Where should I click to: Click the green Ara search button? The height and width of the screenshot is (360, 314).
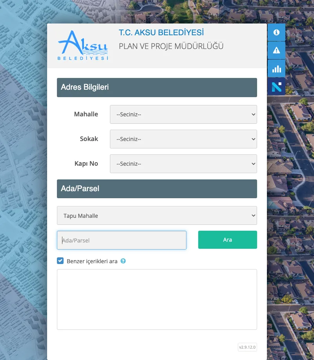coord(228,240)
